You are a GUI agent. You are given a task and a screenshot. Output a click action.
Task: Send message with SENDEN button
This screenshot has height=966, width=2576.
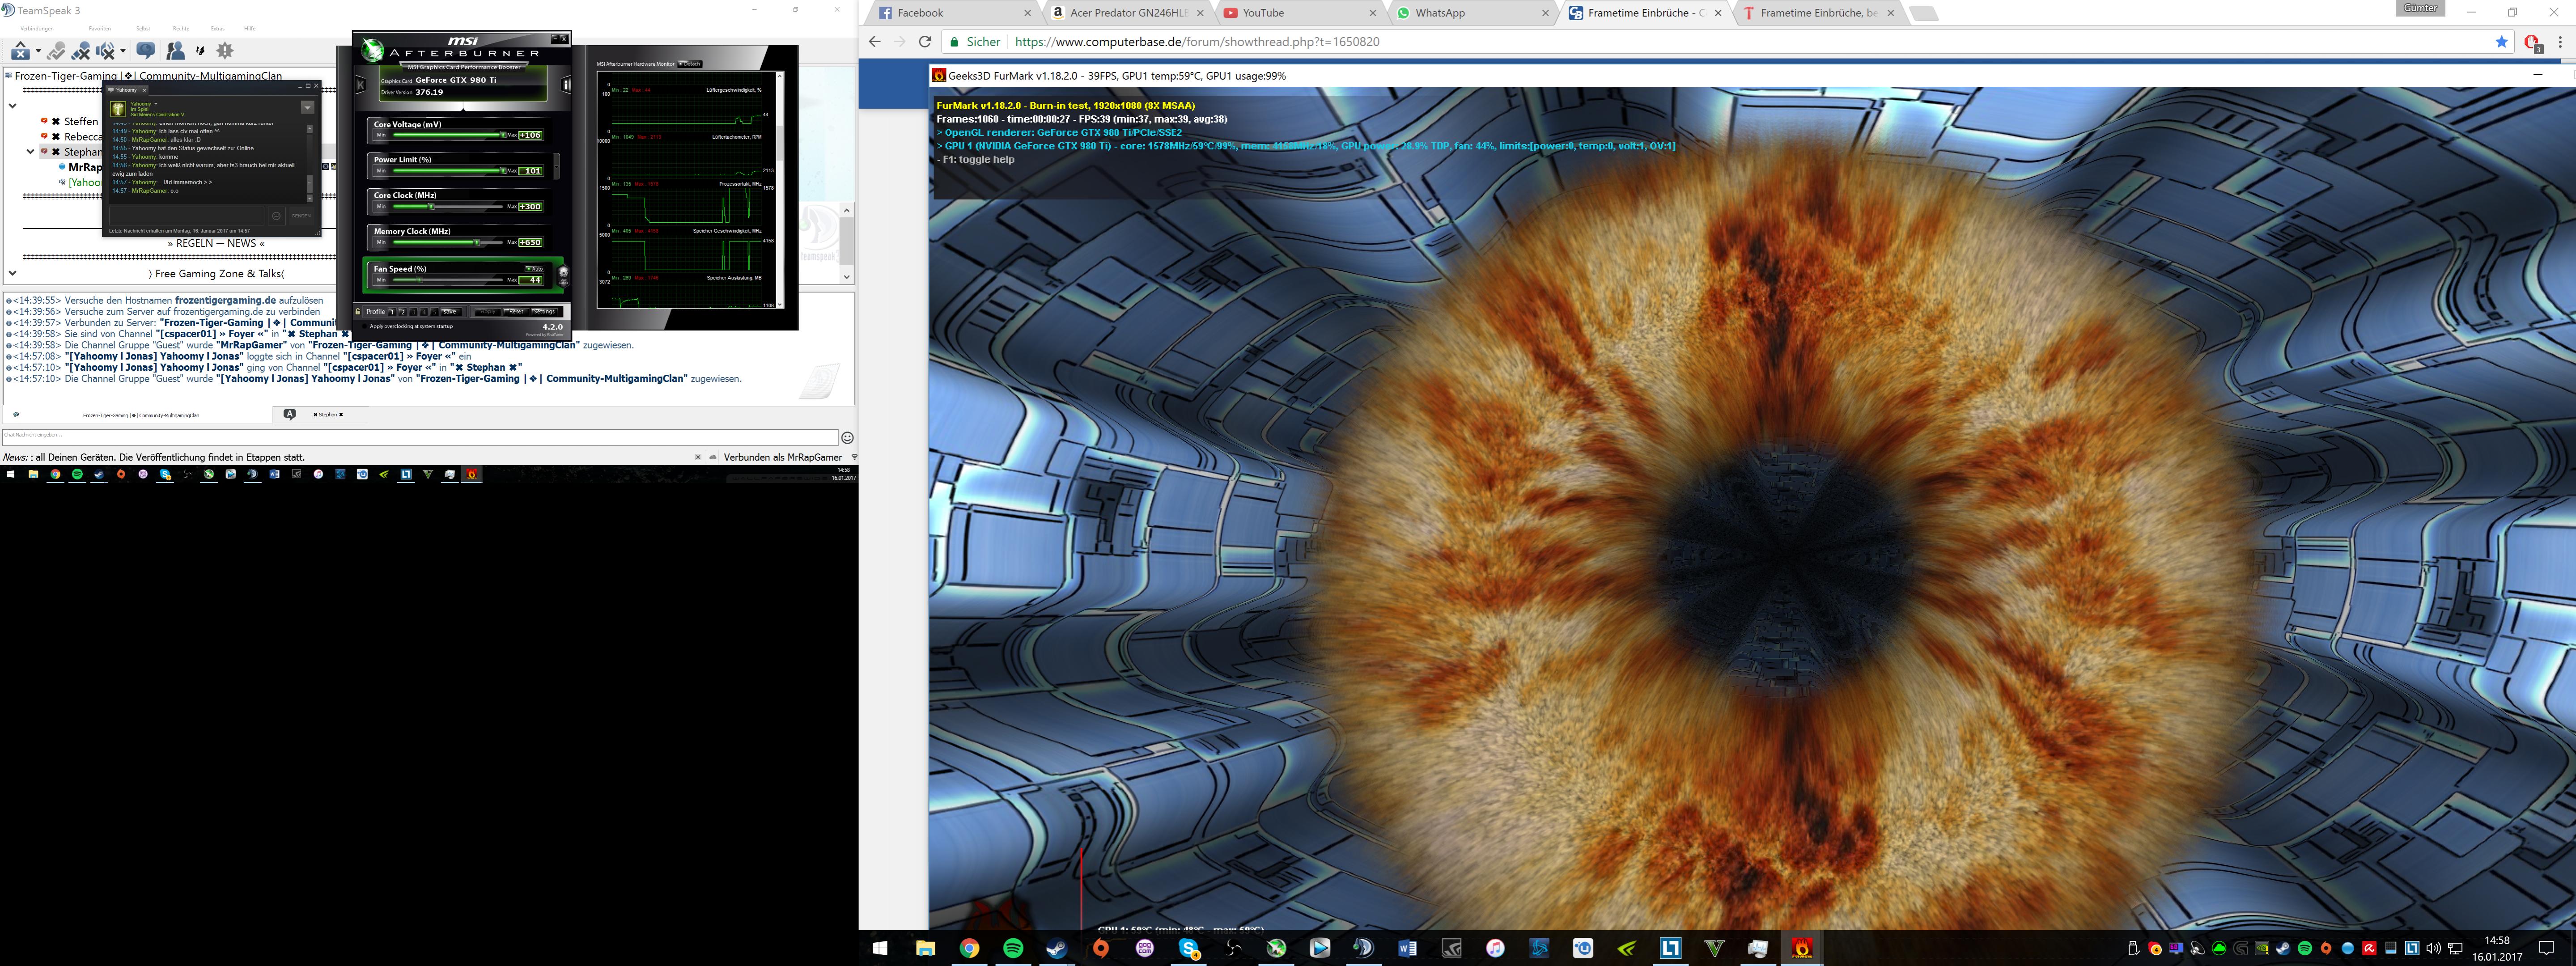301,216
